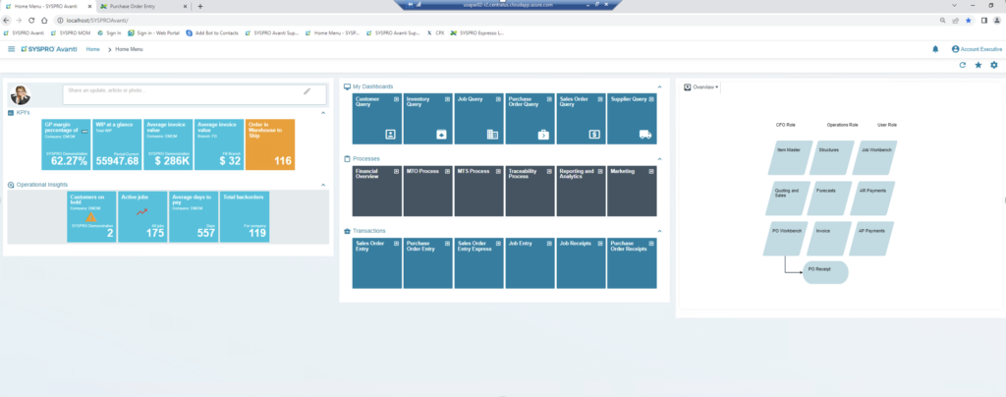The image size is (1006, 397).
Task: Click the person icon on the Customer Query tile
Action: (x=390, y=134)
